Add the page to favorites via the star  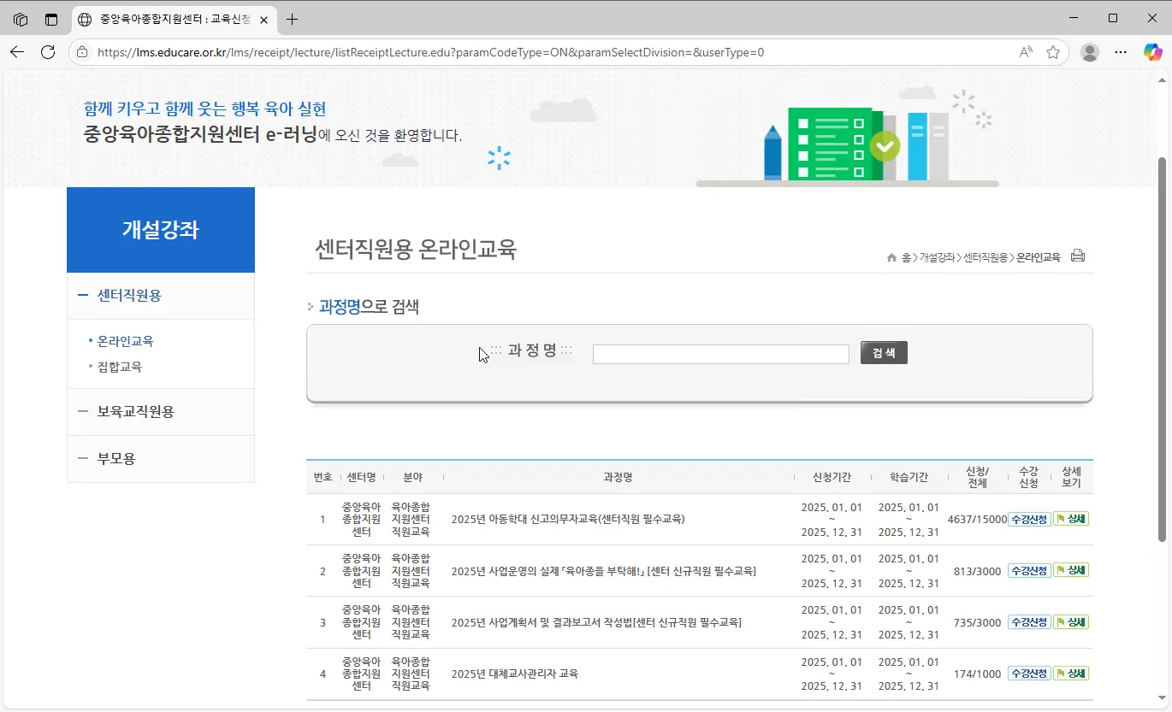point(1053,51)
